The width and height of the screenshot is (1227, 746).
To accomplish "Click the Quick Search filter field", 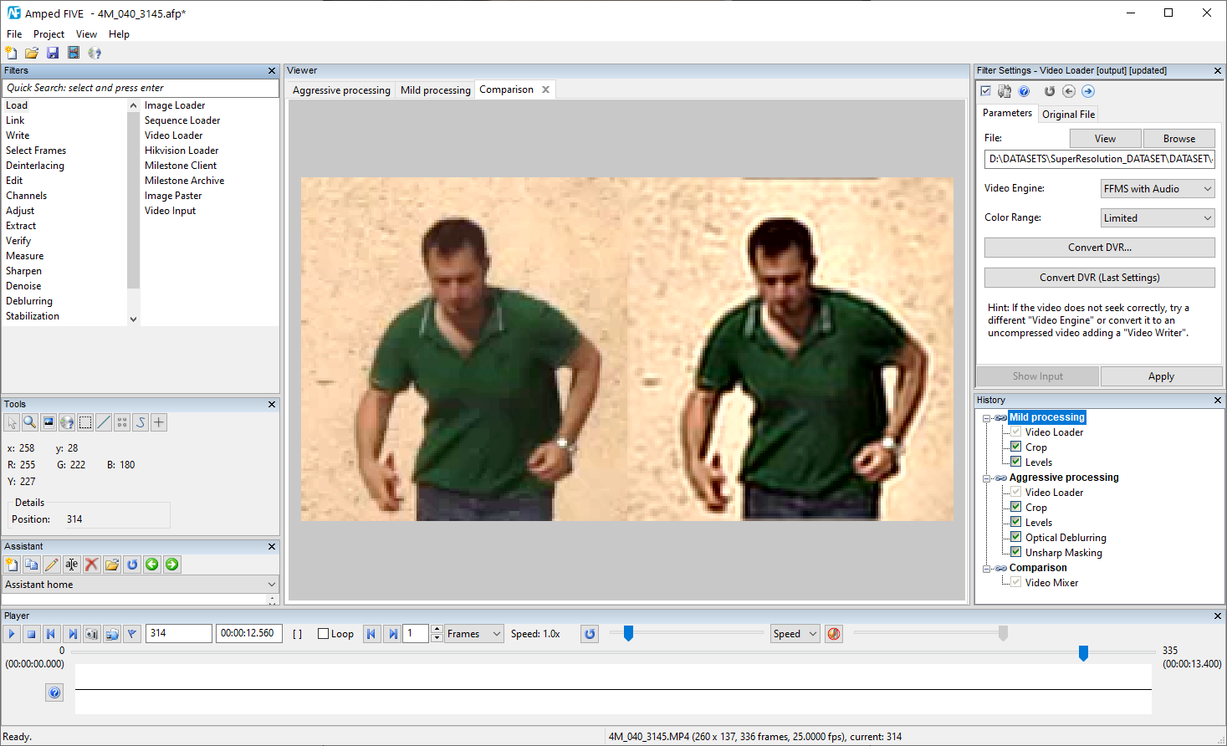I will (141, 88).
